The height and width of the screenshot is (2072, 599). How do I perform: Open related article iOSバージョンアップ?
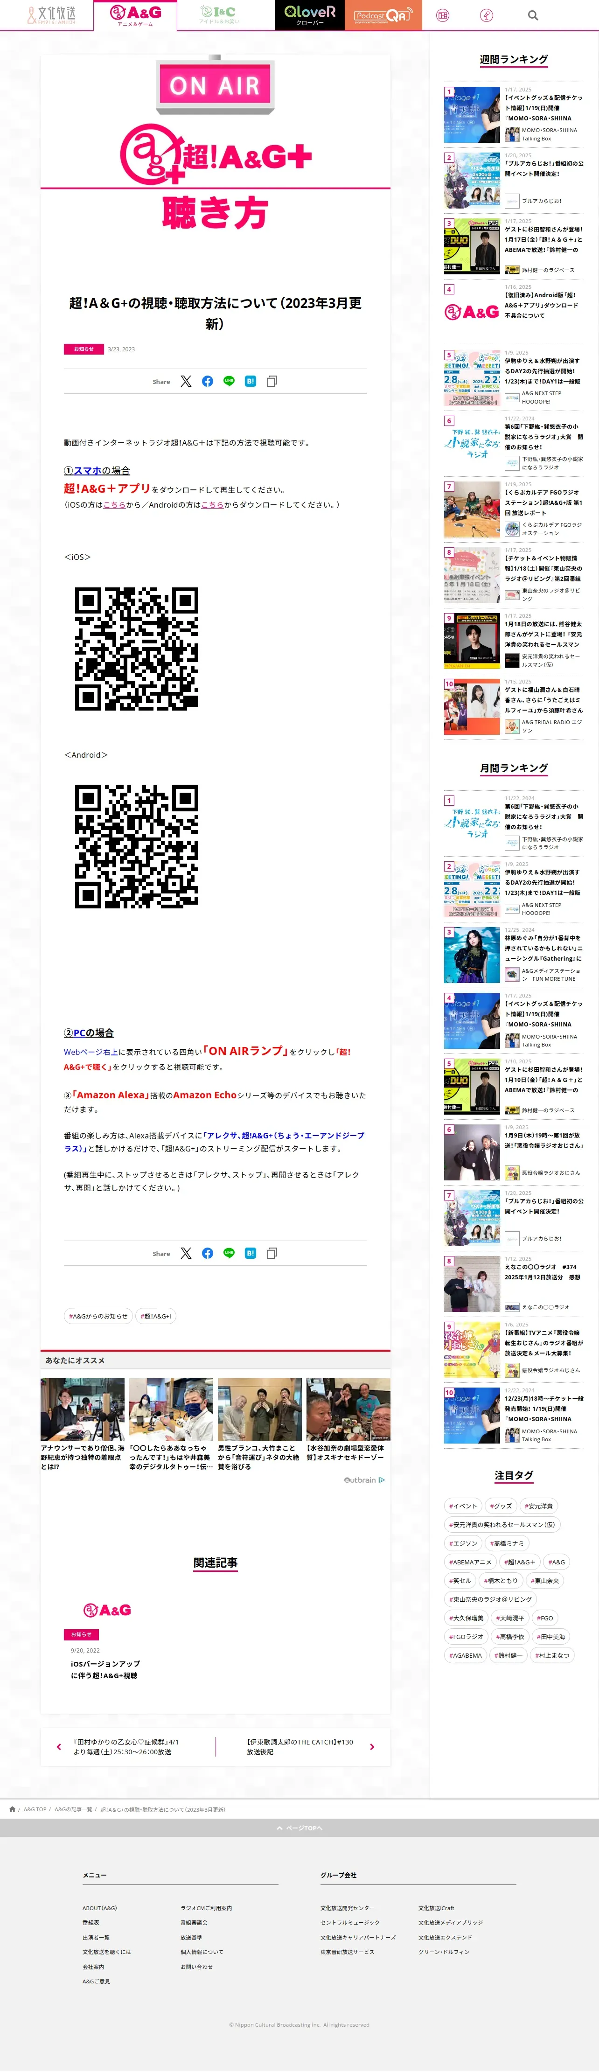[x=104, y=1670]
